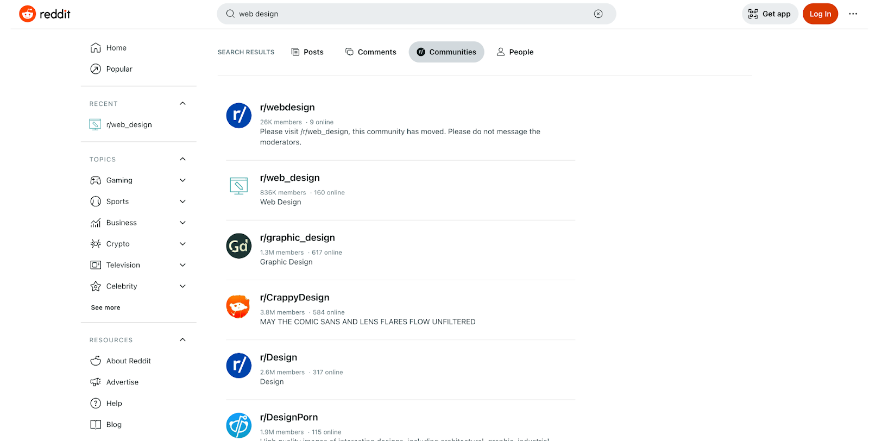Click the r/graphic_design Gd avatar
This screenshot has height=441, width=869.
pyautogui.click(x=239, y=246)
